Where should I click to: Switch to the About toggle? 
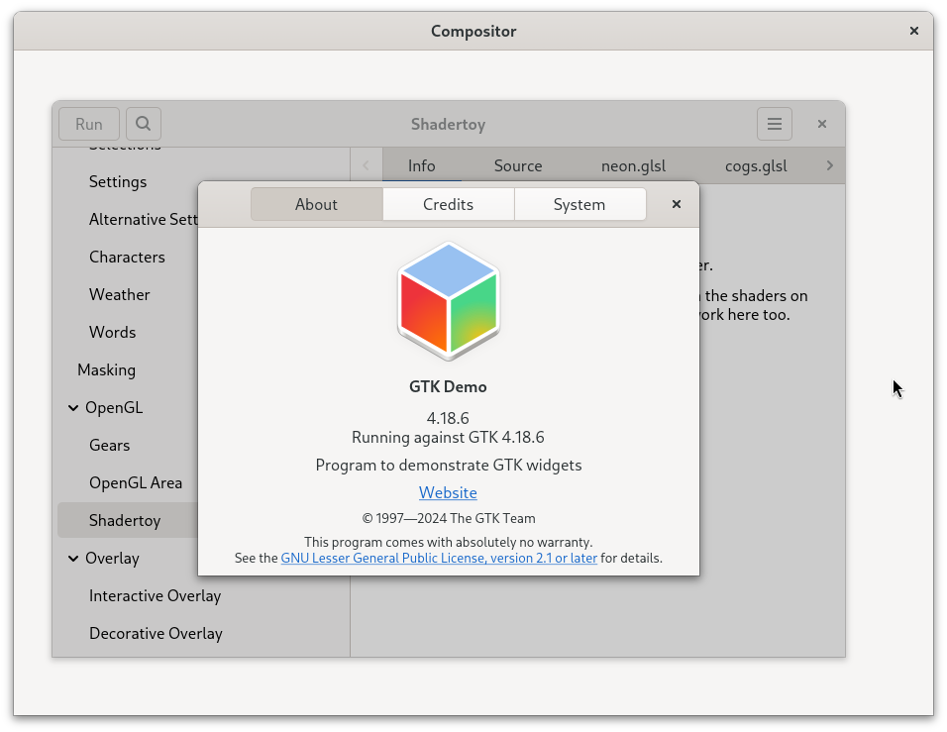pyautogui.click(x=316, y=204)
